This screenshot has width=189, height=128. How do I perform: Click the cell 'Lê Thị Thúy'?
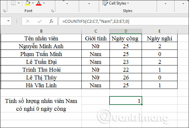41,78
